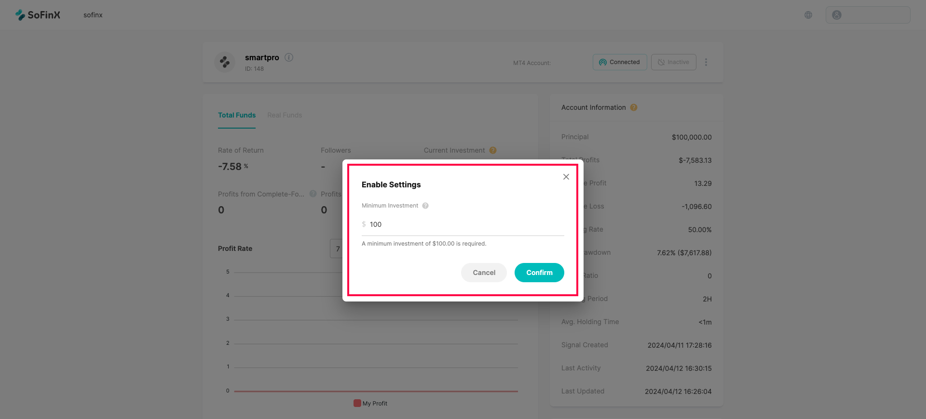Click help icon beside Profits from Complete-Fo...

coord(313,194)
